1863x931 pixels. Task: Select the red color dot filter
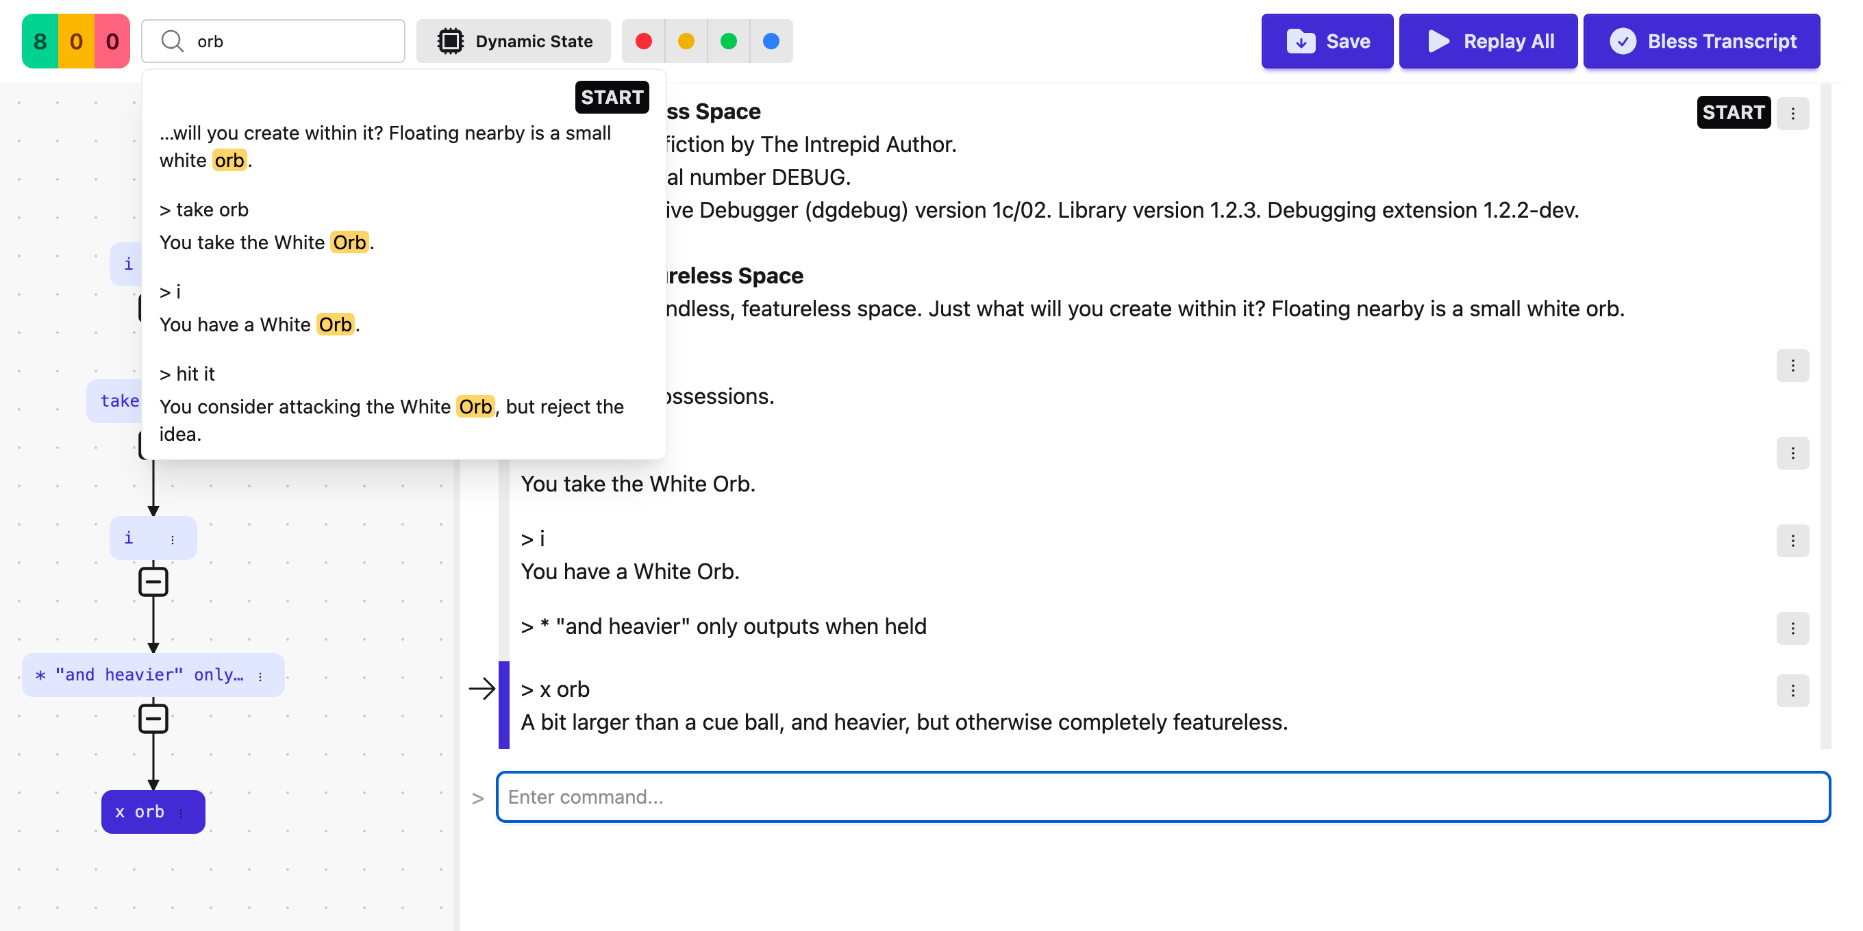643,41
